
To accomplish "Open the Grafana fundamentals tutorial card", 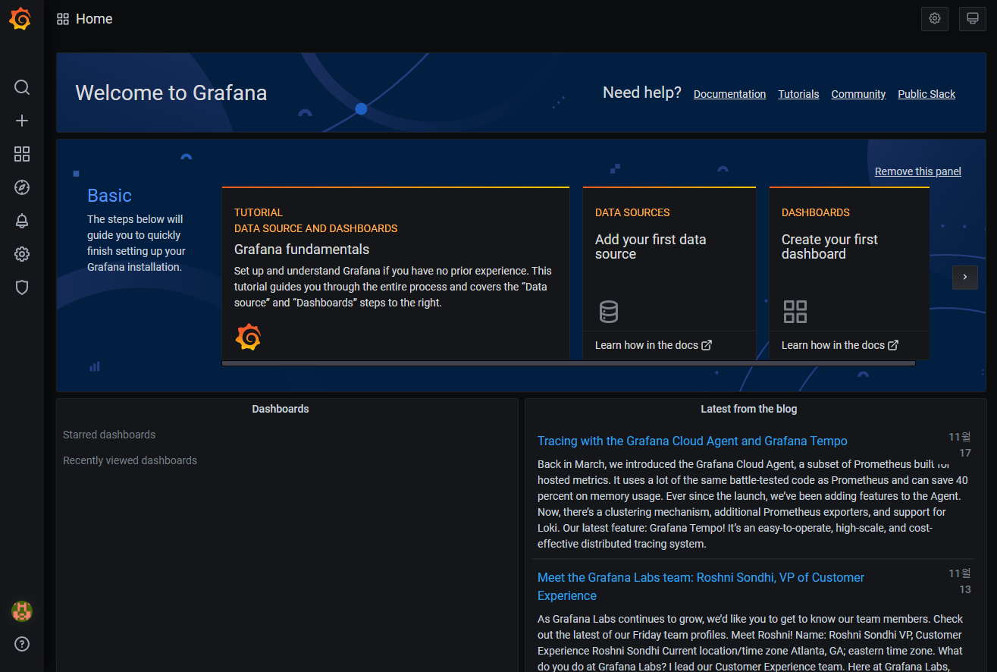I will [x=396, y=273].
